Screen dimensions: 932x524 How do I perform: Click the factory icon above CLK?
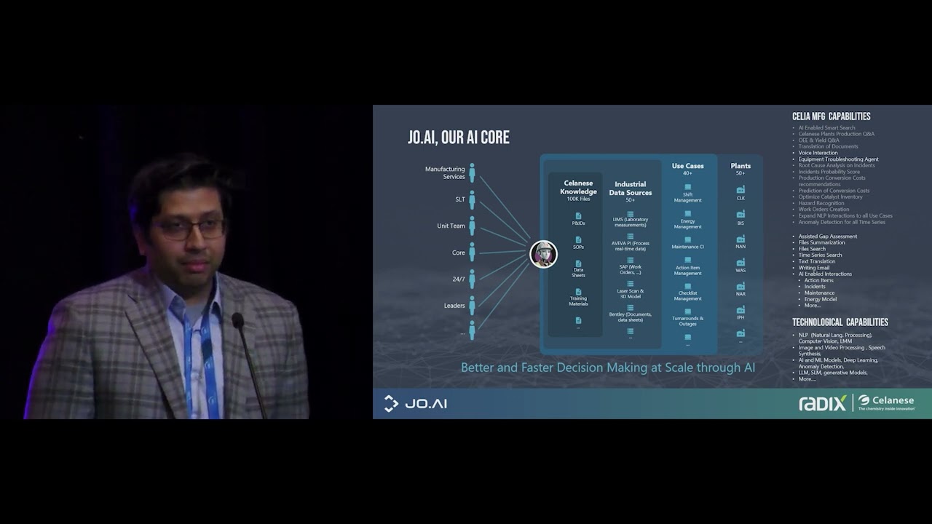tap(741, 190)
